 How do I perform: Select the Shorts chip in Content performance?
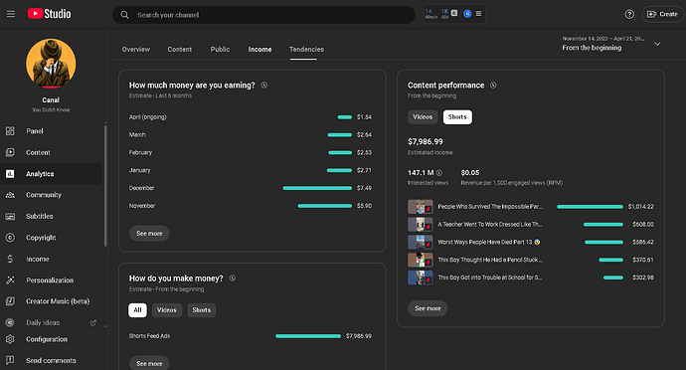457,117
